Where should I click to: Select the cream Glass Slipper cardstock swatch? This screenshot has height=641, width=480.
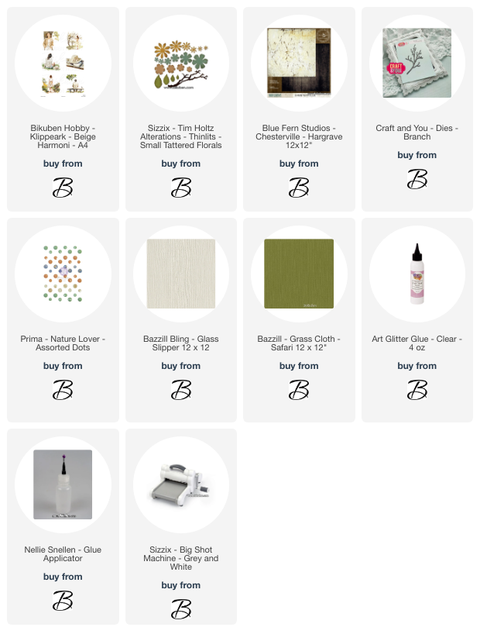(181, 274)
